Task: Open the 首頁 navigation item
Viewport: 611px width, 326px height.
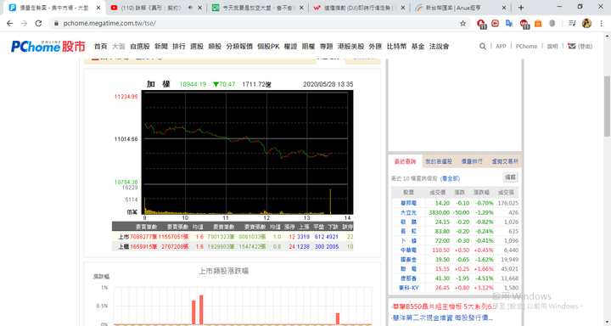Action: [x=100, y=47]
